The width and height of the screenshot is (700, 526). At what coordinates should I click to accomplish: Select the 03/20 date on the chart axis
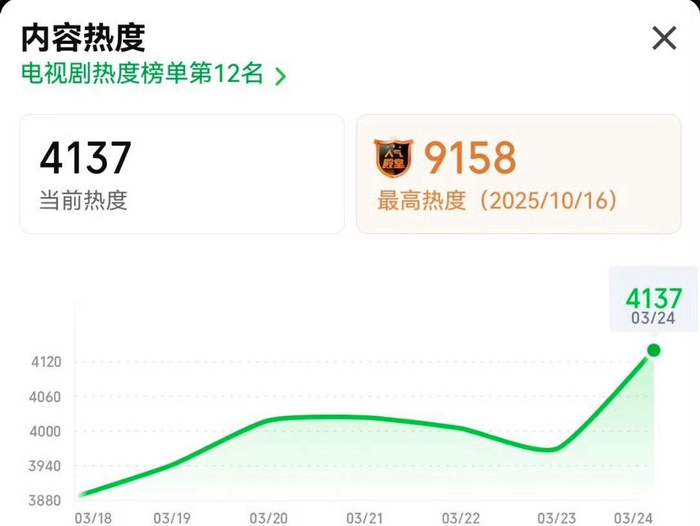point(269,518)
